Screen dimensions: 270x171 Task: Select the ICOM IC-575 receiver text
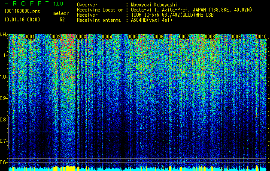(x=172, y=15)
